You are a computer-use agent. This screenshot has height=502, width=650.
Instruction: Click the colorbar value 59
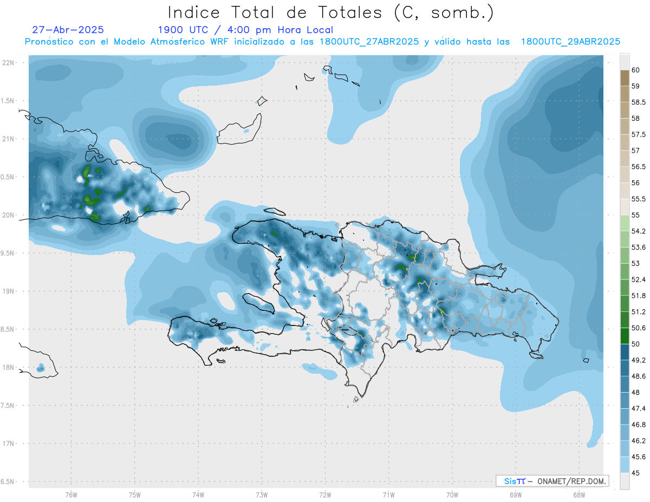pyautogui.click(x=636, y=86)
